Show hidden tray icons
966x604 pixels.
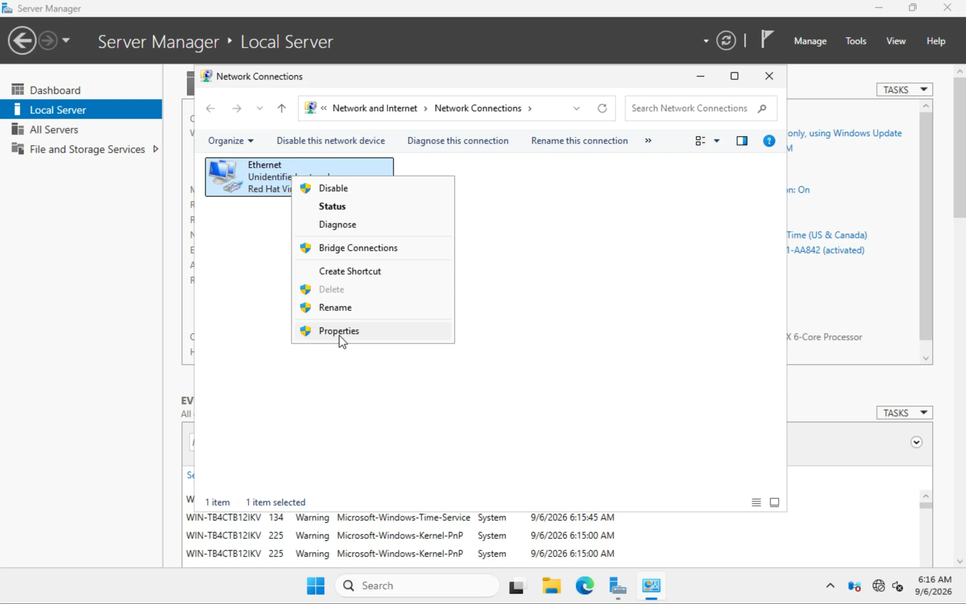pyautogui.click(x=830, y=586)
